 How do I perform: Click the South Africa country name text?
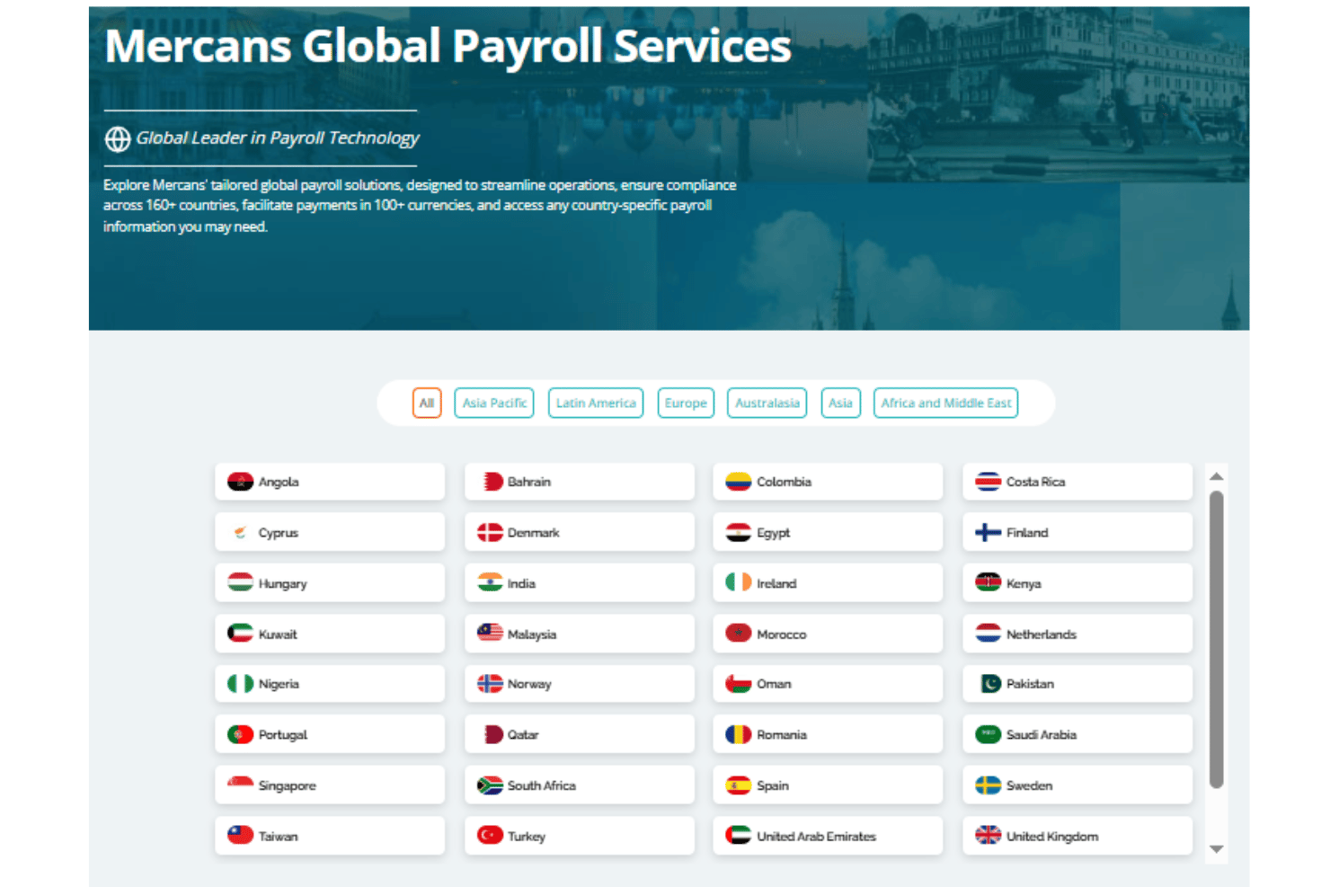click(541, 785)
